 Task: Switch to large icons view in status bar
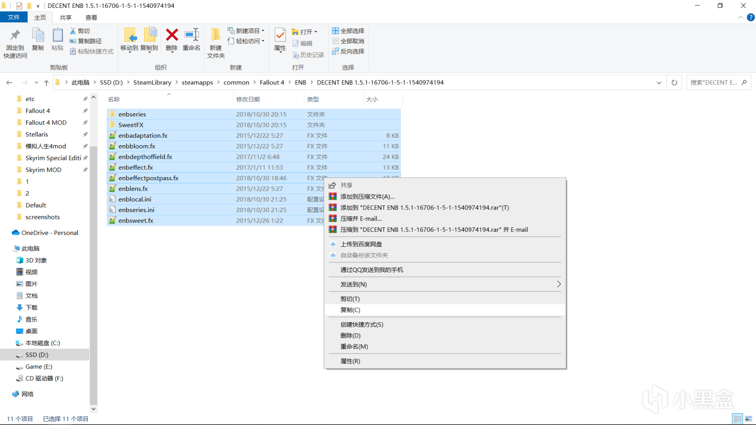coord(749,419)
